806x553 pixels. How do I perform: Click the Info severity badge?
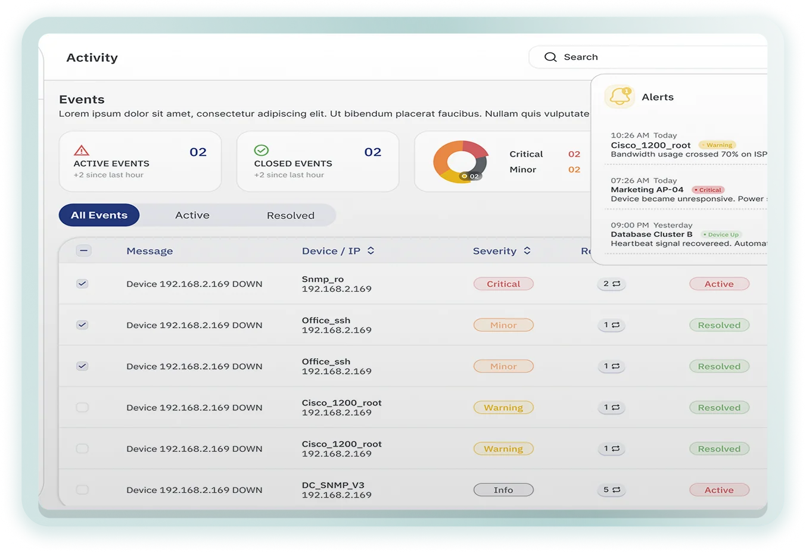[x=503, y=490]
